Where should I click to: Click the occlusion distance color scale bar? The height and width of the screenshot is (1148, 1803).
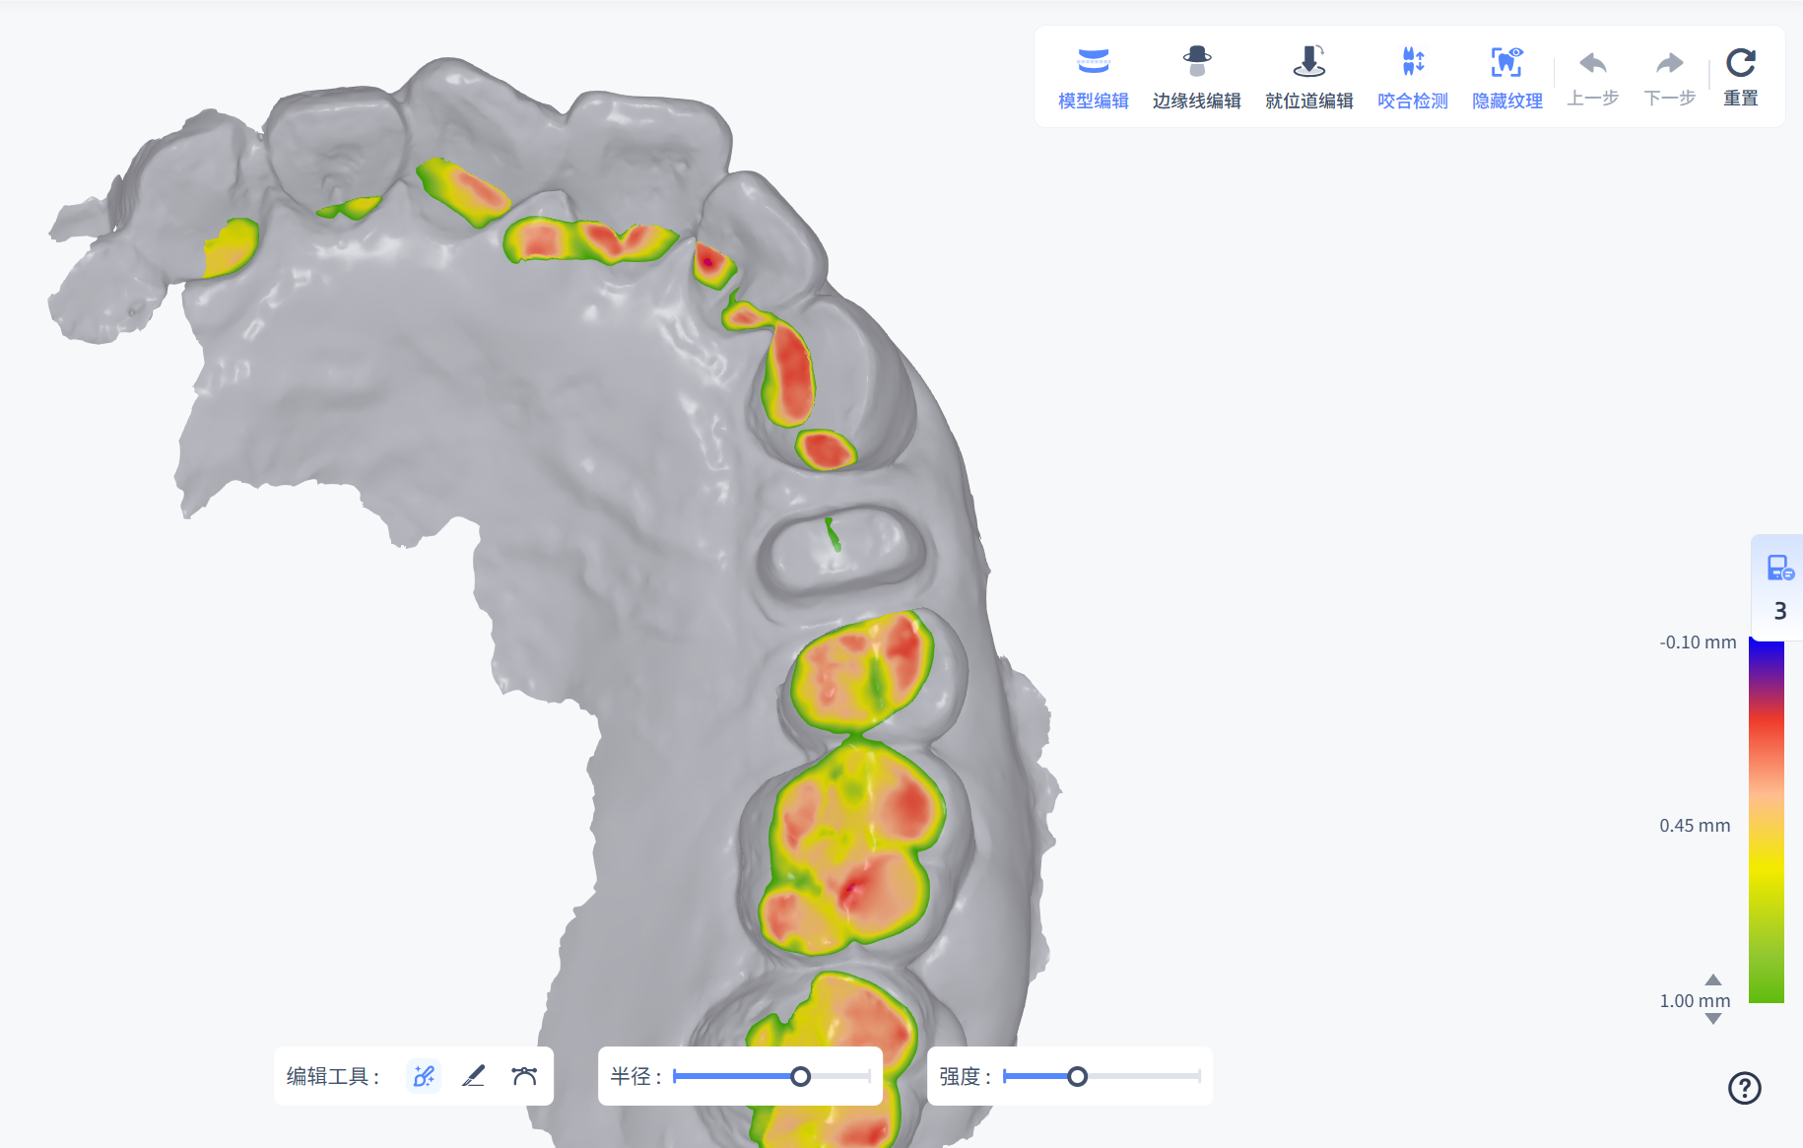pos(1766,820)
